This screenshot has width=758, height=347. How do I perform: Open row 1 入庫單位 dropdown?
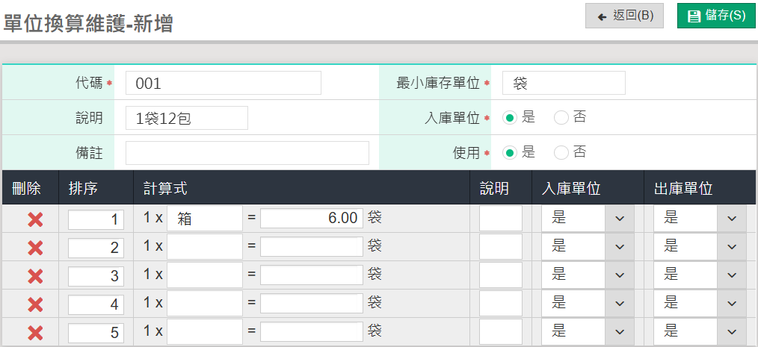click(x=588, y=218)
